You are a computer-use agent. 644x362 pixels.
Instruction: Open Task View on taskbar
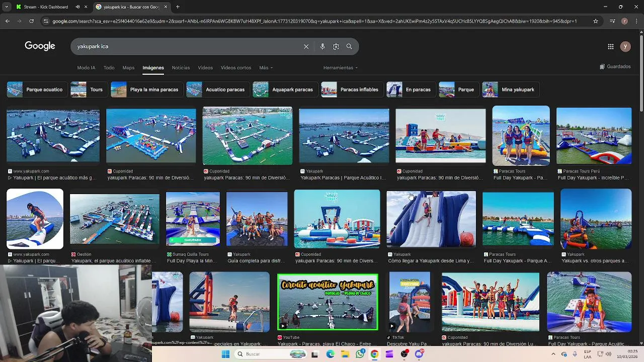314,354
